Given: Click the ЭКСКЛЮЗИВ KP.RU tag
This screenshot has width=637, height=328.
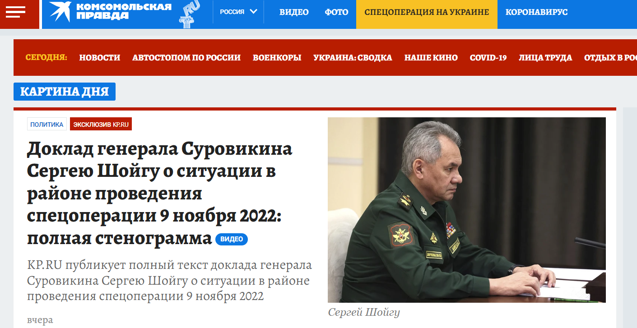Looking at the screenshot, I should [x=101, y=124].
